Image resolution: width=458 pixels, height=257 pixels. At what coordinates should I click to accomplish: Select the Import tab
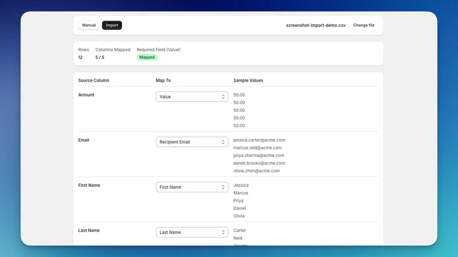click(112, 25)
